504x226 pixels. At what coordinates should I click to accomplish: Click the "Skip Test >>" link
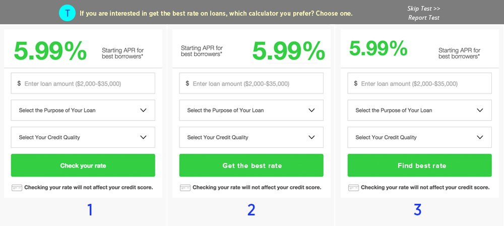424,9
